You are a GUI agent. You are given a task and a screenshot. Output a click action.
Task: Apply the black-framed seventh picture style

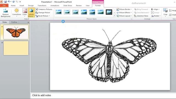coord(109,12)
